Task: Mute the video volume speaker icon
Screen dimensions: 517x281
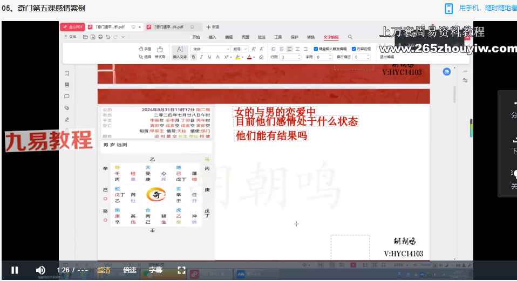Action: [x=40, y=270]
